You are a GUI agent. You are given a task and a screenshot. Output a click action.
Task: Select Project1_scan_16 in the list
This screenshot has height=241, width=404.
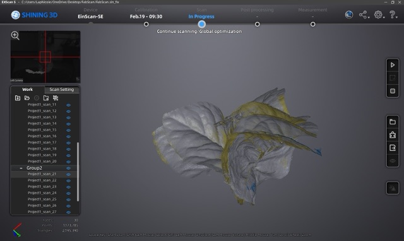[42, 136]
